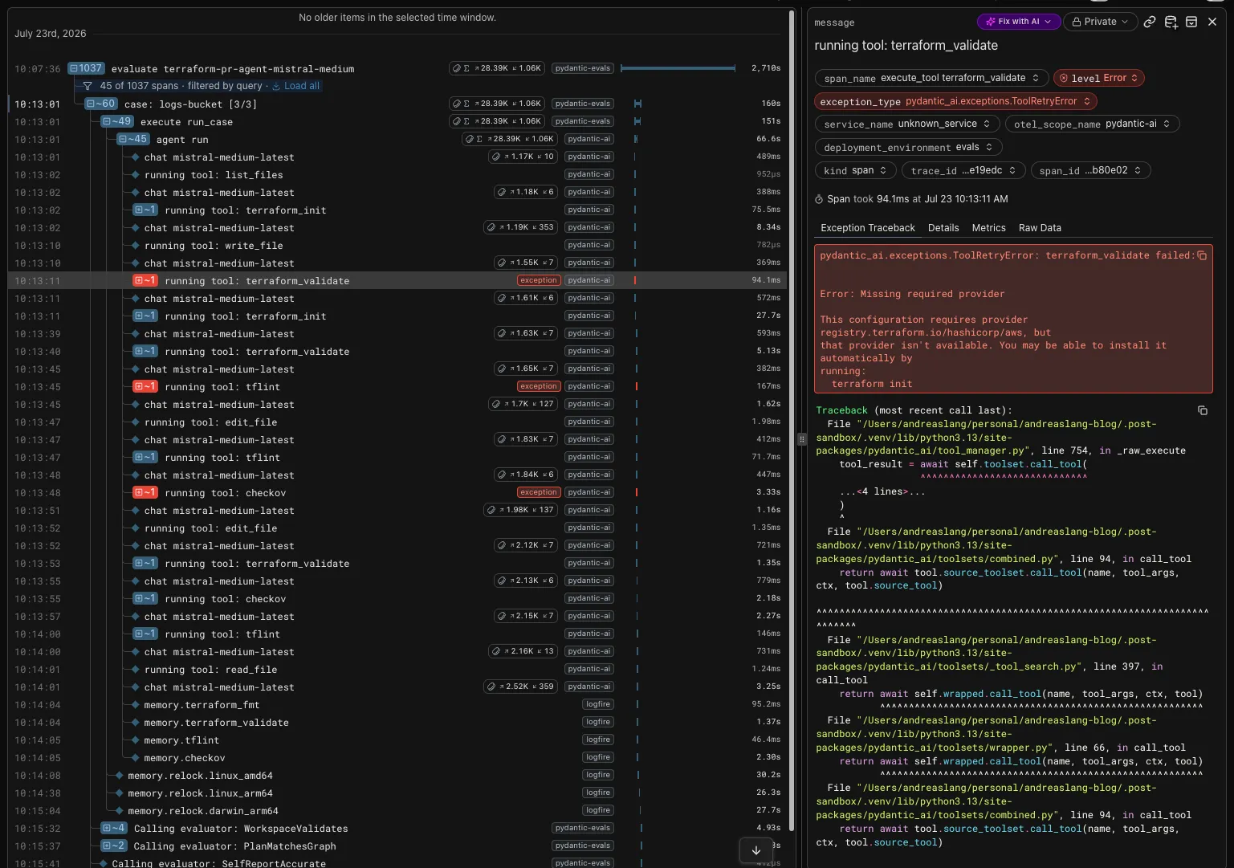This screenshot has height=868, width=1234.
Task: Click the logfire tag on memory.checkov row
Action: coord(598,757)
